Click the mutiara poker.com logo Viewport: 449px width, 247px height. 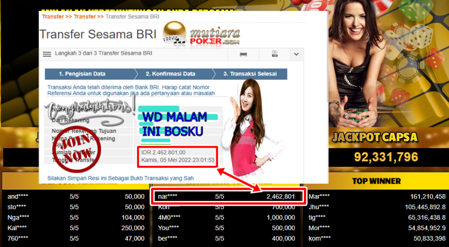click(x=201, y=35)
